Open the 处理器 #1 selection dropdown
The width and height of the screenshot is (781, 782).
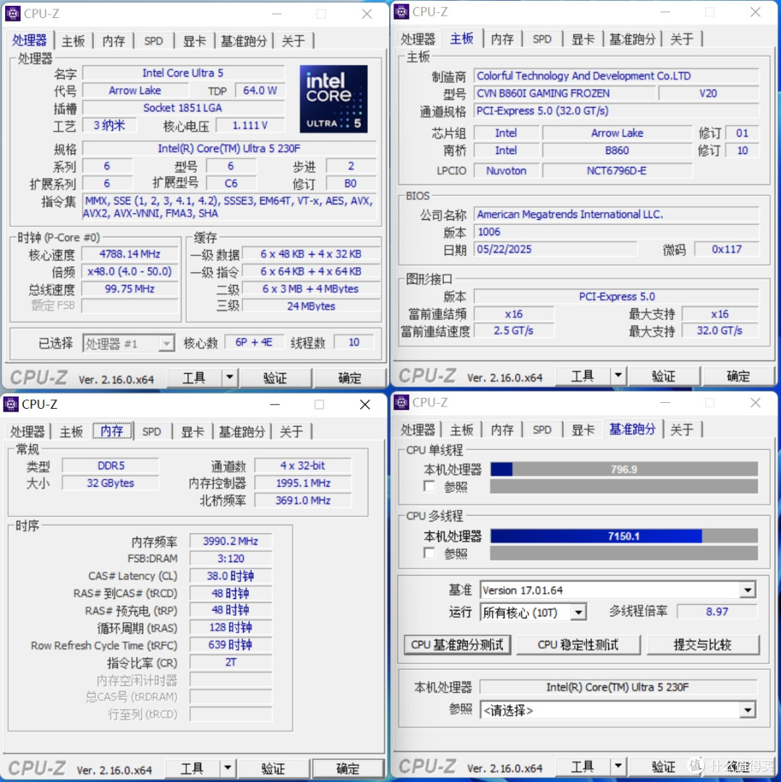166,343
